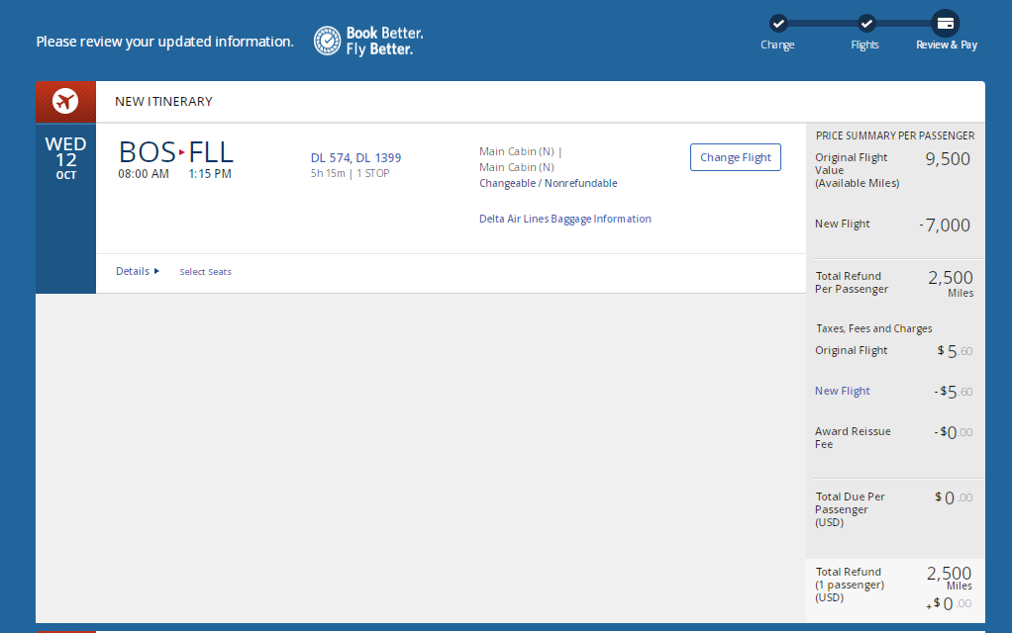Click the Book Better seal badge icon
This screenshot has width=1012, height=633.
pos(328,41)
